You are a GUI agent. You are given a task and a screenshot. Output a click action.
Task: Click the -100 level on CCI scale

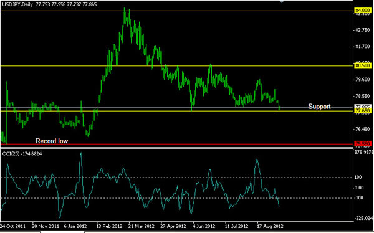point(358,198)
